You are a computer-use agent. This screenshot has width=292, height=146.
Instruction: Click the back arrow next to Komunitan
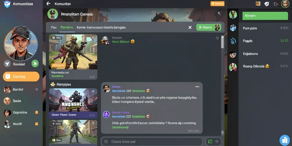click(48, 3)
